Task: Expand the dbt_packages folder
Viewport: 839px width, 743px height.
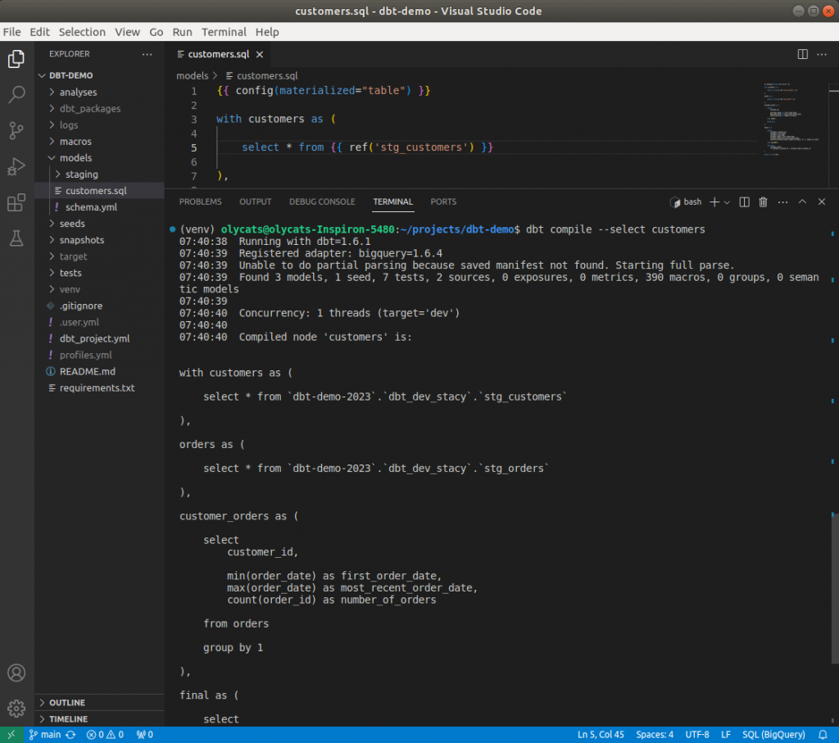Action: coord(99,109)
